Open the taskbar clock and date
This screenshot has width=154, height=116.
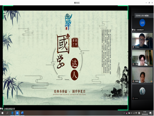click(x=144, y=113)
